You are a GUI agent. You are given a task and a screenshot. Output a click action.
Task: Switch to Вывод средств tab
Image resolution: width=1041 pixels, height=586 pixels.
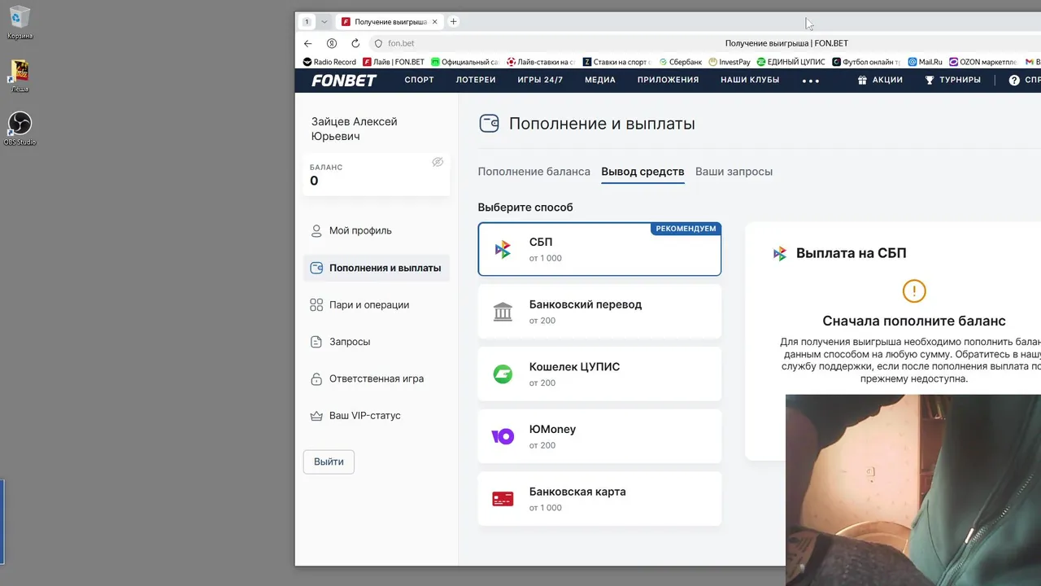[642, 172]
